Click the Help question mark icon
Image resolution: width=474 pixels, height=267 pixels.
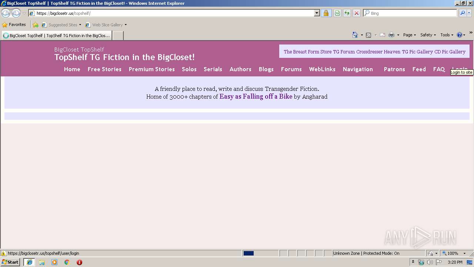point(460,35)
